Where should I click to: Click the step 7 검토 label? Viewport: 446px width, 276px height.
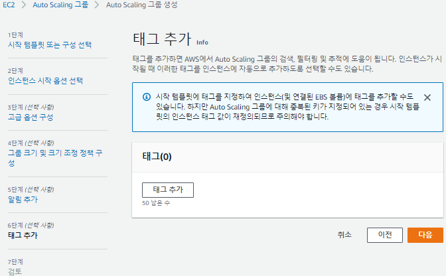tap(15, 271)
